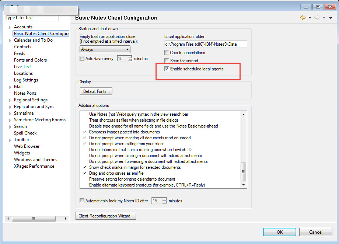
Task: Expand the Replication and Sync node
Action: (x=10, y=107)
